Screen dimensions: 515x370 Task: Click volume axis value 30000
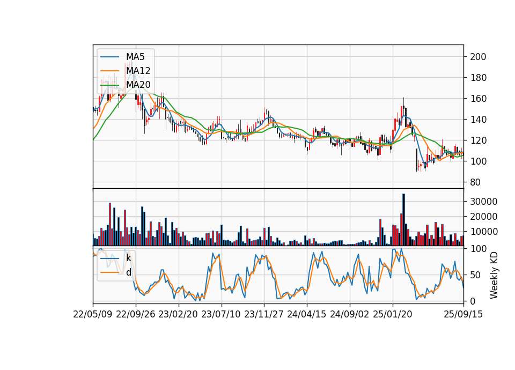click(x=483, y=202)
